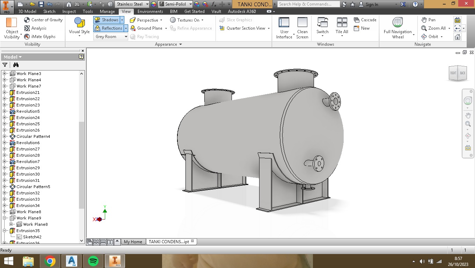Open the Stainless Steel material dropdown
475x268 pixels.
click(147, 4)
